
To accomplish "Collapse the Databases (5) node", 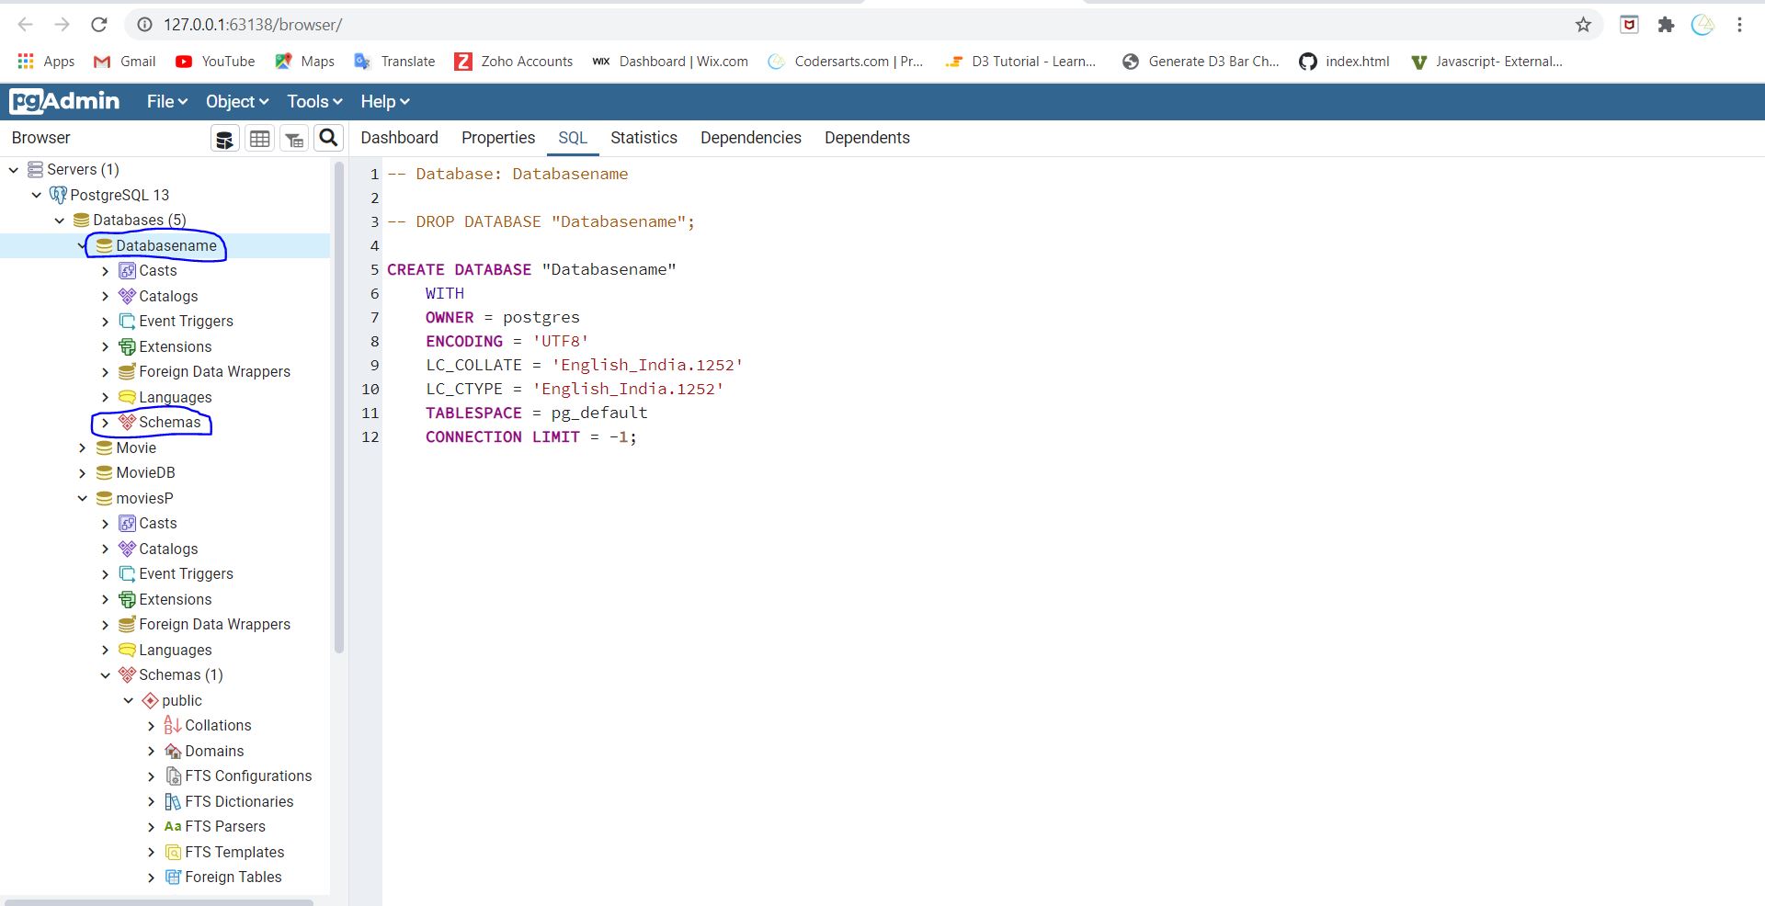I will coord(60,221).
